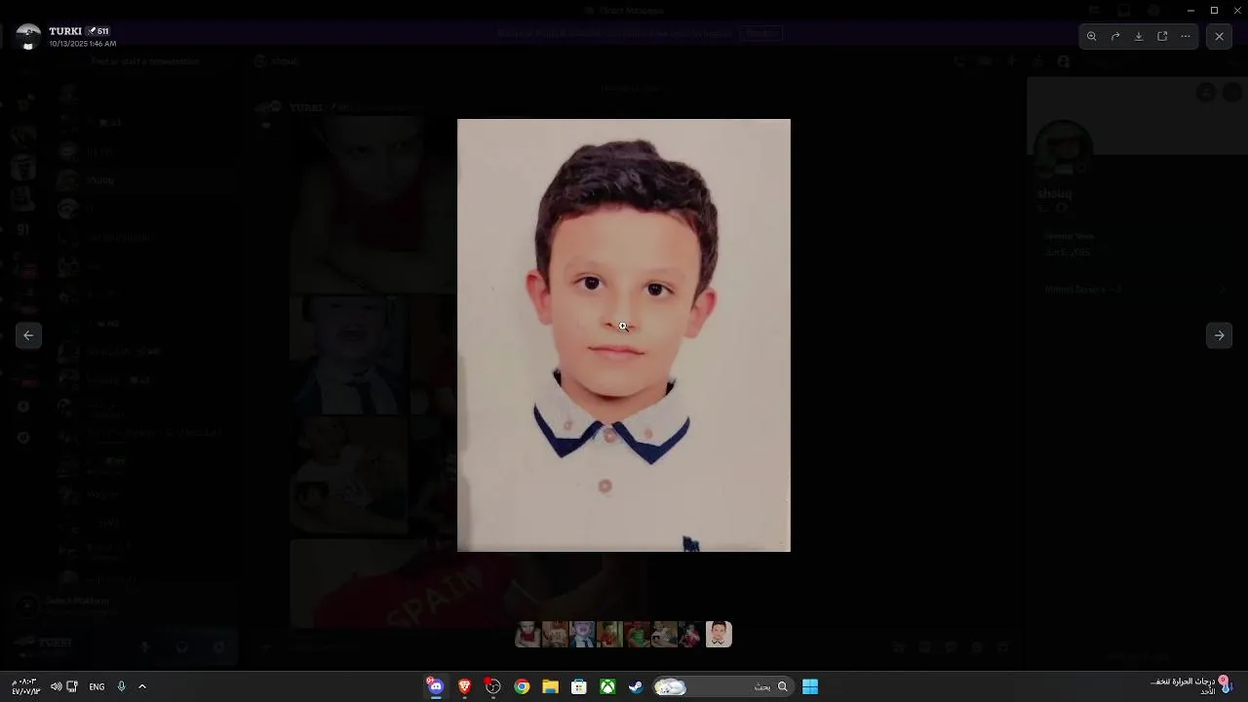Select the sixth thumbnail in the strip
Image resolution: width=1248 pixels, height=702 pixels.
[664, 635]
